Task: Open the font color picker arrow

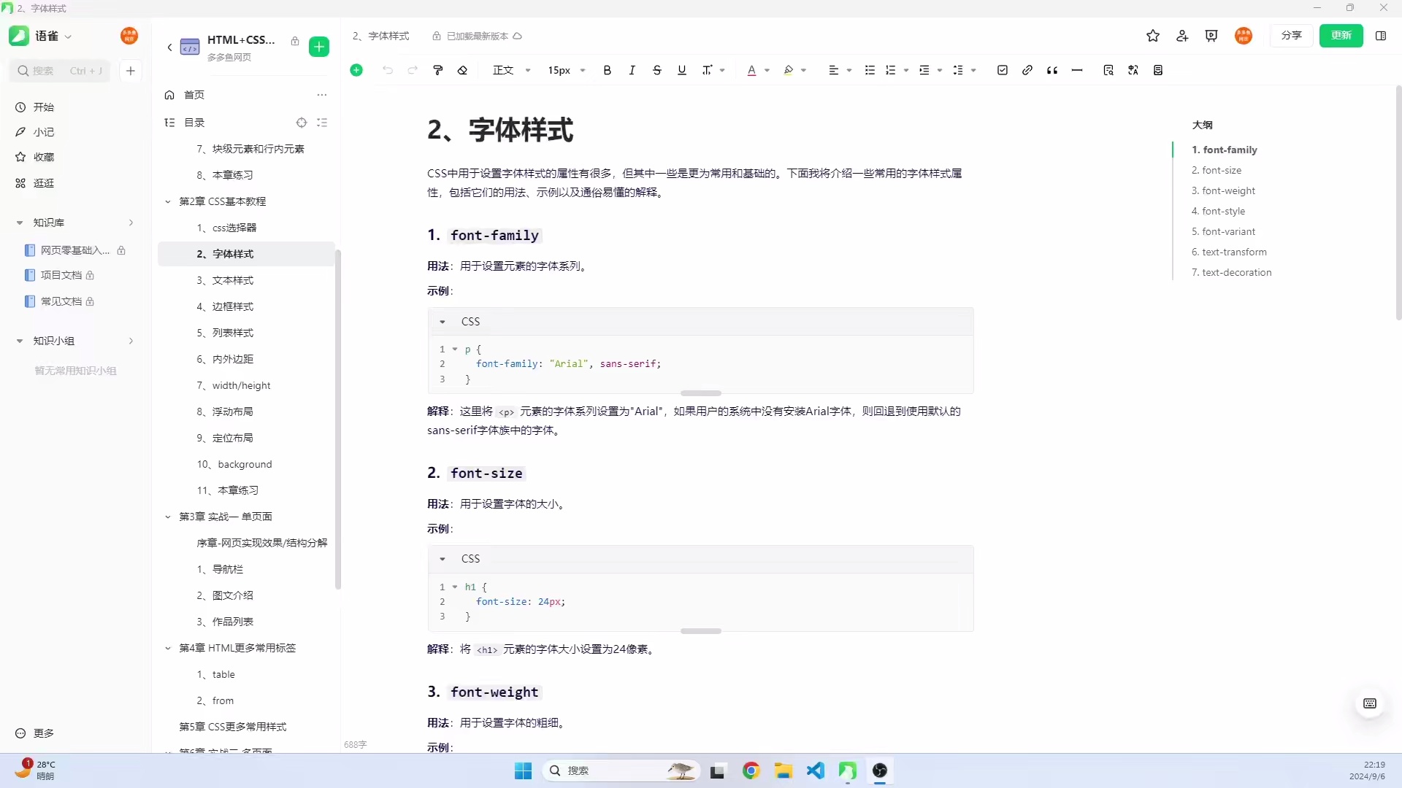Action: 767,71
